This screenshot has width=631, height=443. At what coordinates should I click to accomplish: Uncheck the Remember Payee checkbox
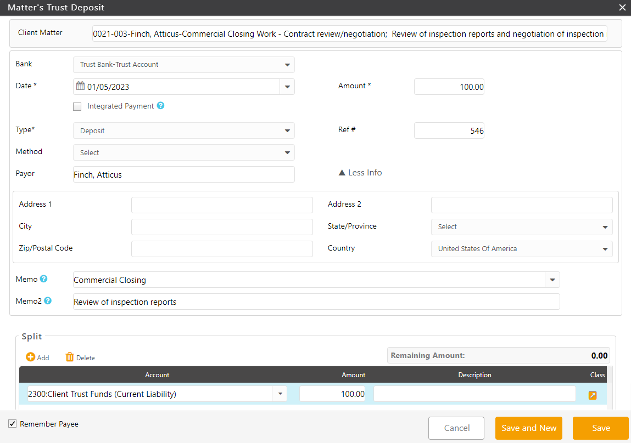click(x=13, y=424)
